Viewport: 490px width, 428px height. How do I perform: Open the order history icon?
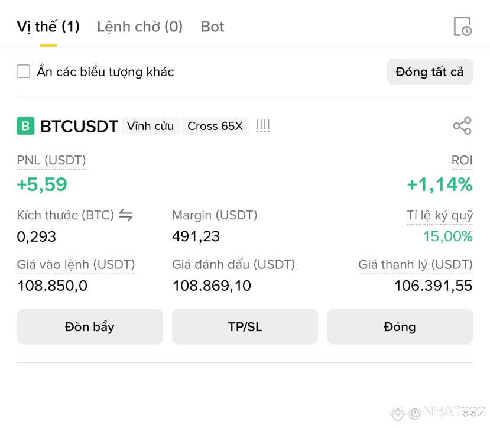coord(462,27)
